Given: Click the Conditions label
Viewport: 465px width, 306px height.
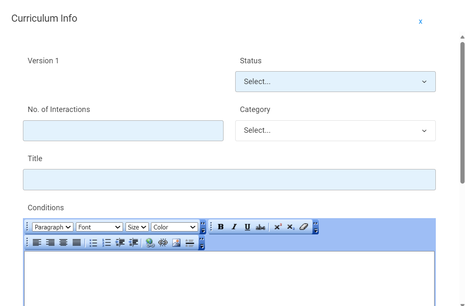Looking at the screenshot, I should (x=46, y=207).
